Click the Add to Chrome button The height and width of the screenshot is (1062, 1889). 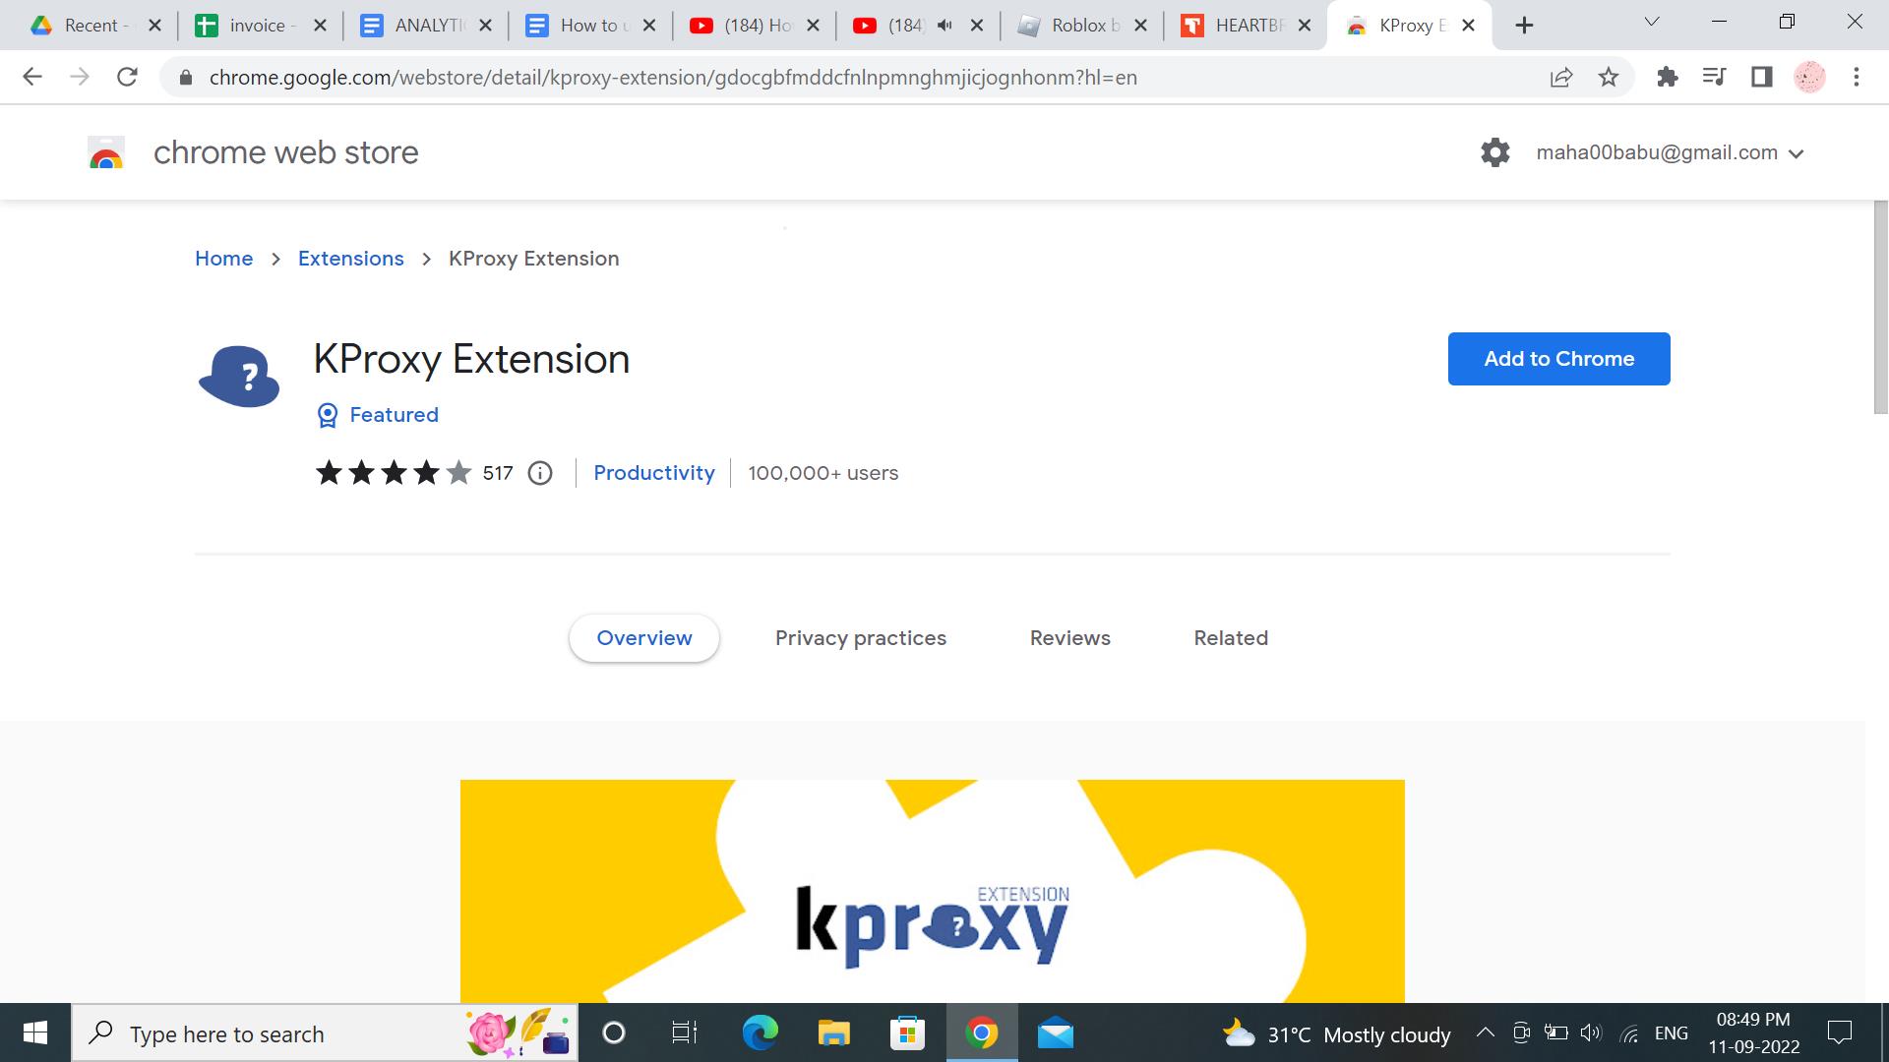tap(1558, 359)
